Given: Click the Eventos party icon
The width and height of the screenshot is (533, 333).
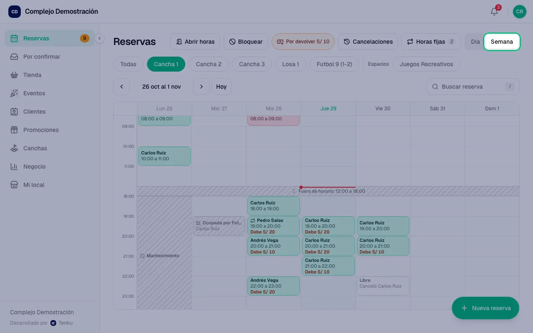Looking at the screenshot, I should tap(14, 93).
